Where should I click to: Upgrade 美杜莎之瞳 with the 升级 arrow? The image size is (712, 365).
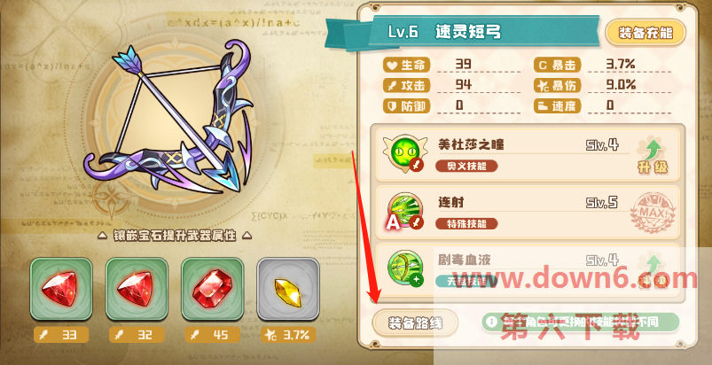point(653,156)
